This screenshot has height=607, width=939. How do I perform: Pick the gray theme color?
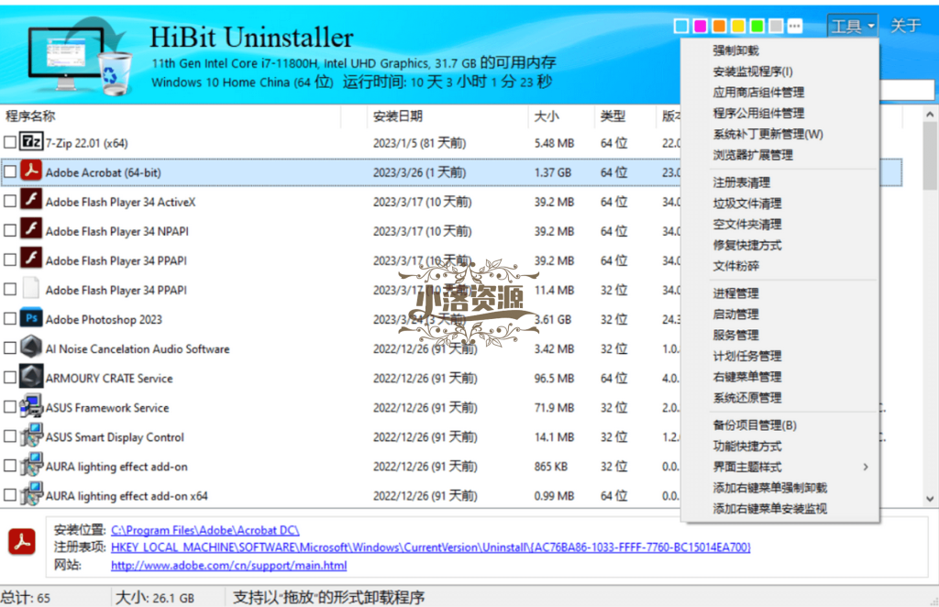[x=776, y=26]
